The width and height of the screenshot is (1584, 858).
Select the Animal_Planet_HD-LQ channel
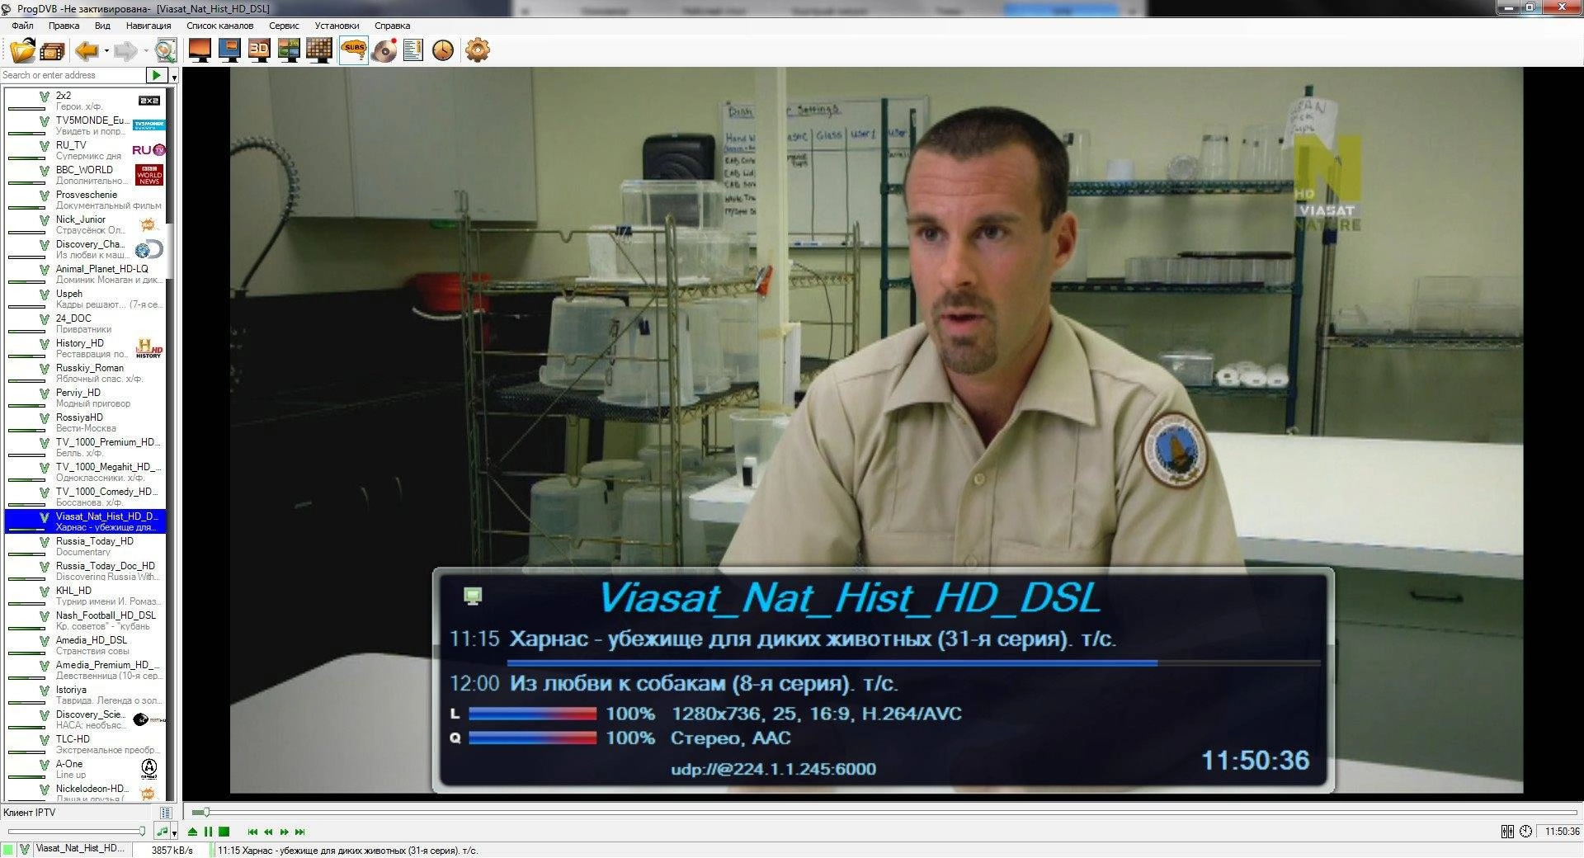(x=86, y=274)
